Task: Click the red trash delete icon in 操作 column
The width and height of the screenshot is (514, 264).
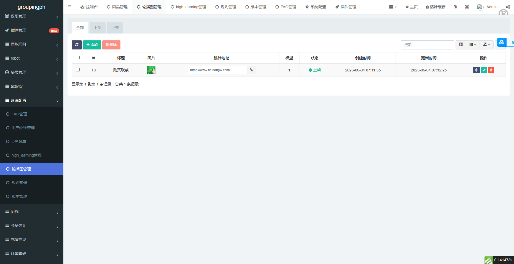Action: pos(491,70)
